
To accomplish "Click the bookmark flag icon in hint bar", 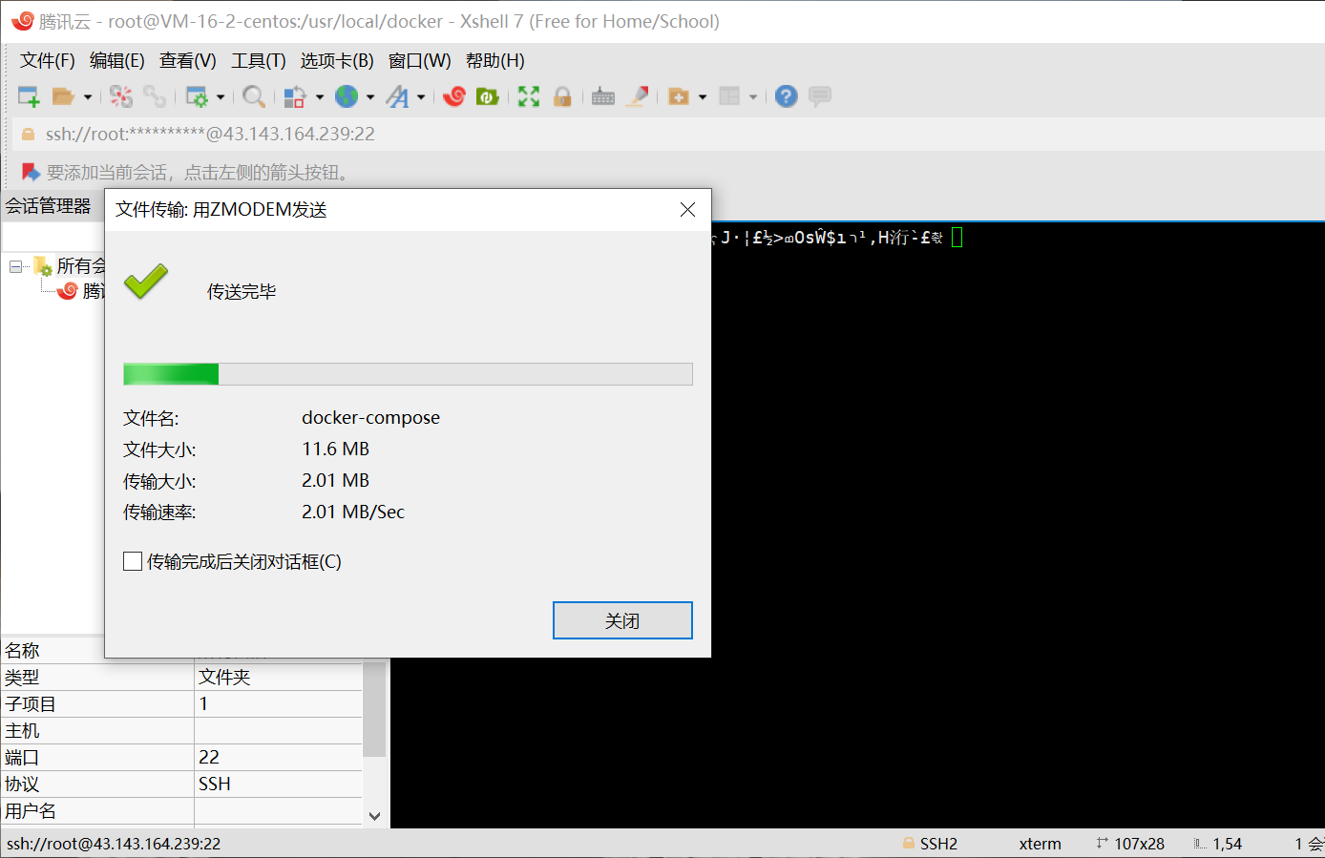I will click(x=31, y=172).
